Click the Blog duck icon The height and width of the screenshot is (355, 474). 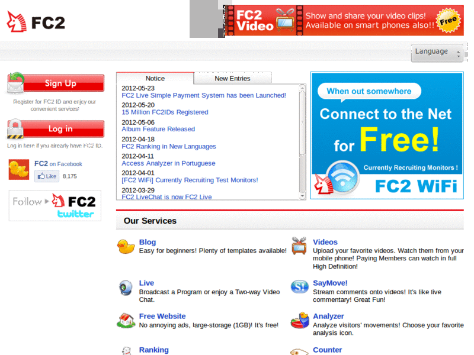point(126,246)
